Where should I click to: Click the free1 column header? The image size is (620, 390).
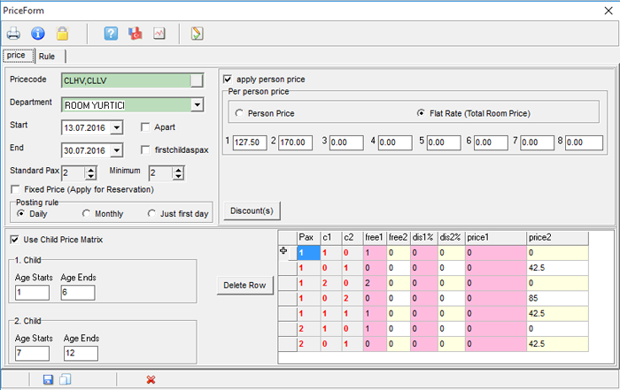(x=375, y=238)
